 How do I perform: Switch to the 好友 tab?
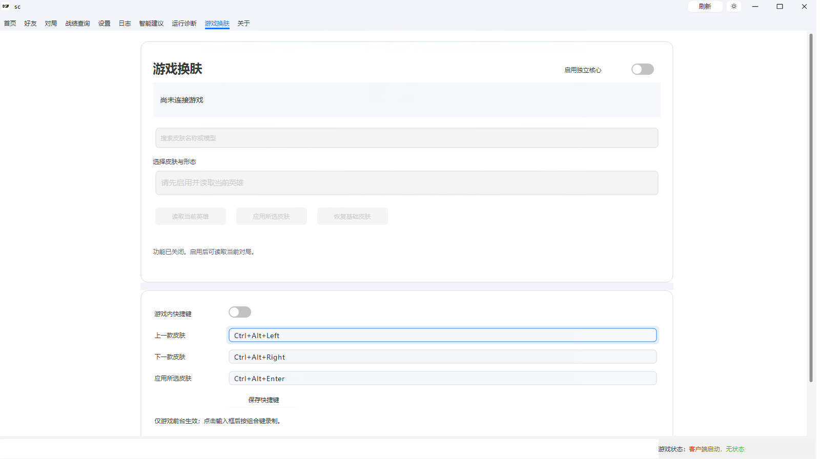pos(31,24)
